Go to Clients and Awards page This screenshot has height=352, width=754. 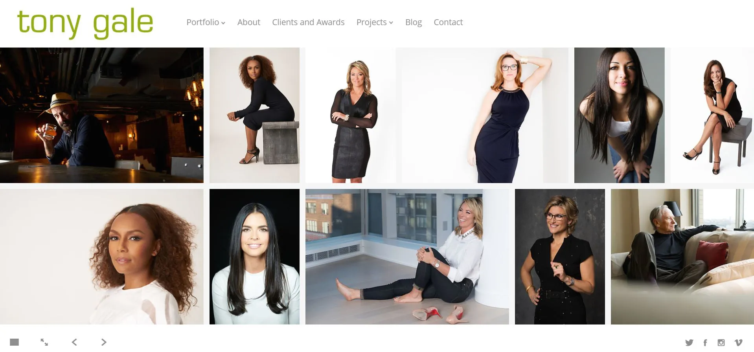(308, 22)
